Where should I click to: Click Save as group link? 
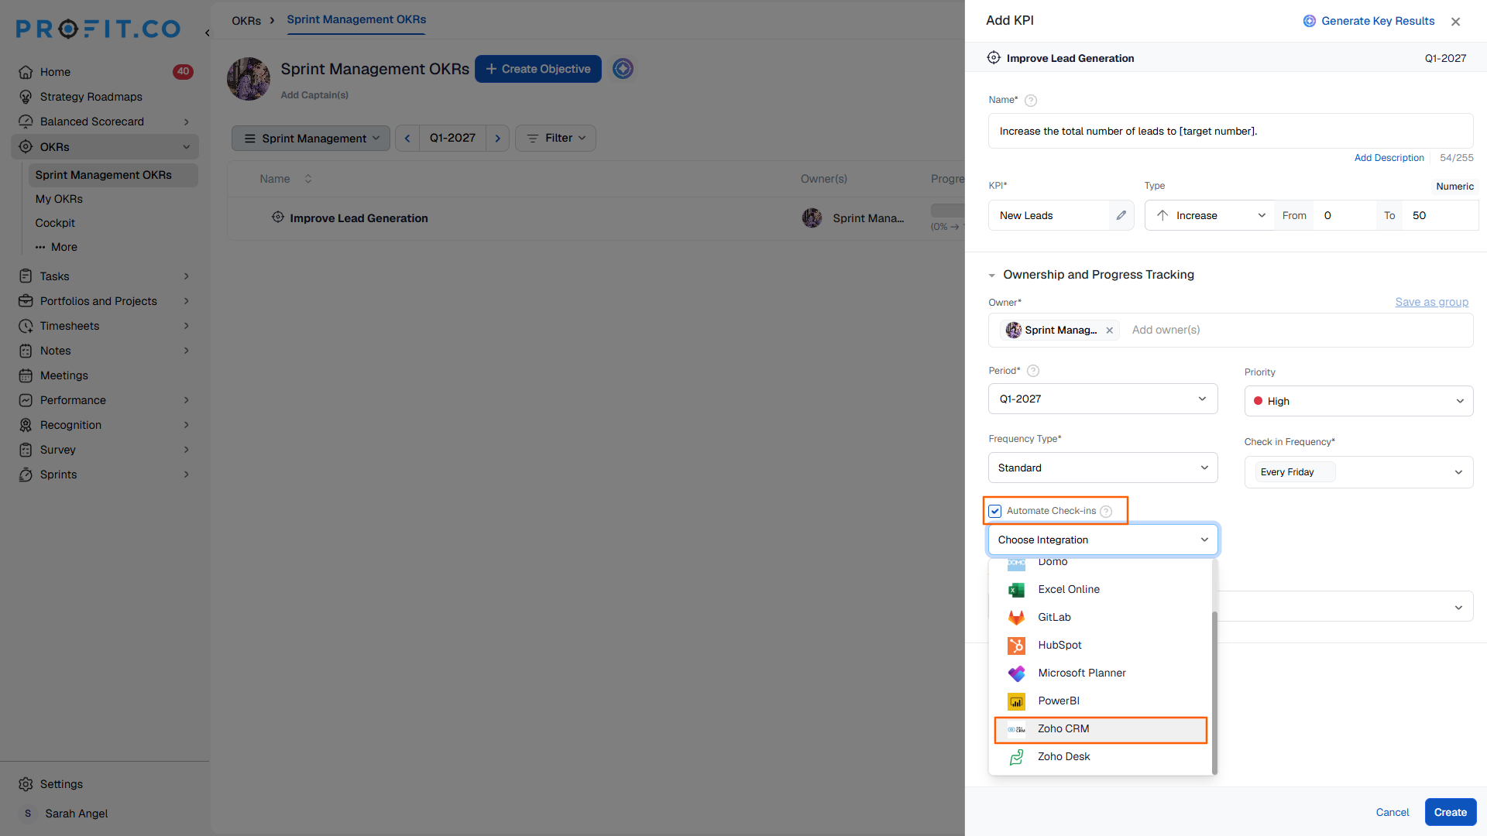click(x=1431, y=302)
